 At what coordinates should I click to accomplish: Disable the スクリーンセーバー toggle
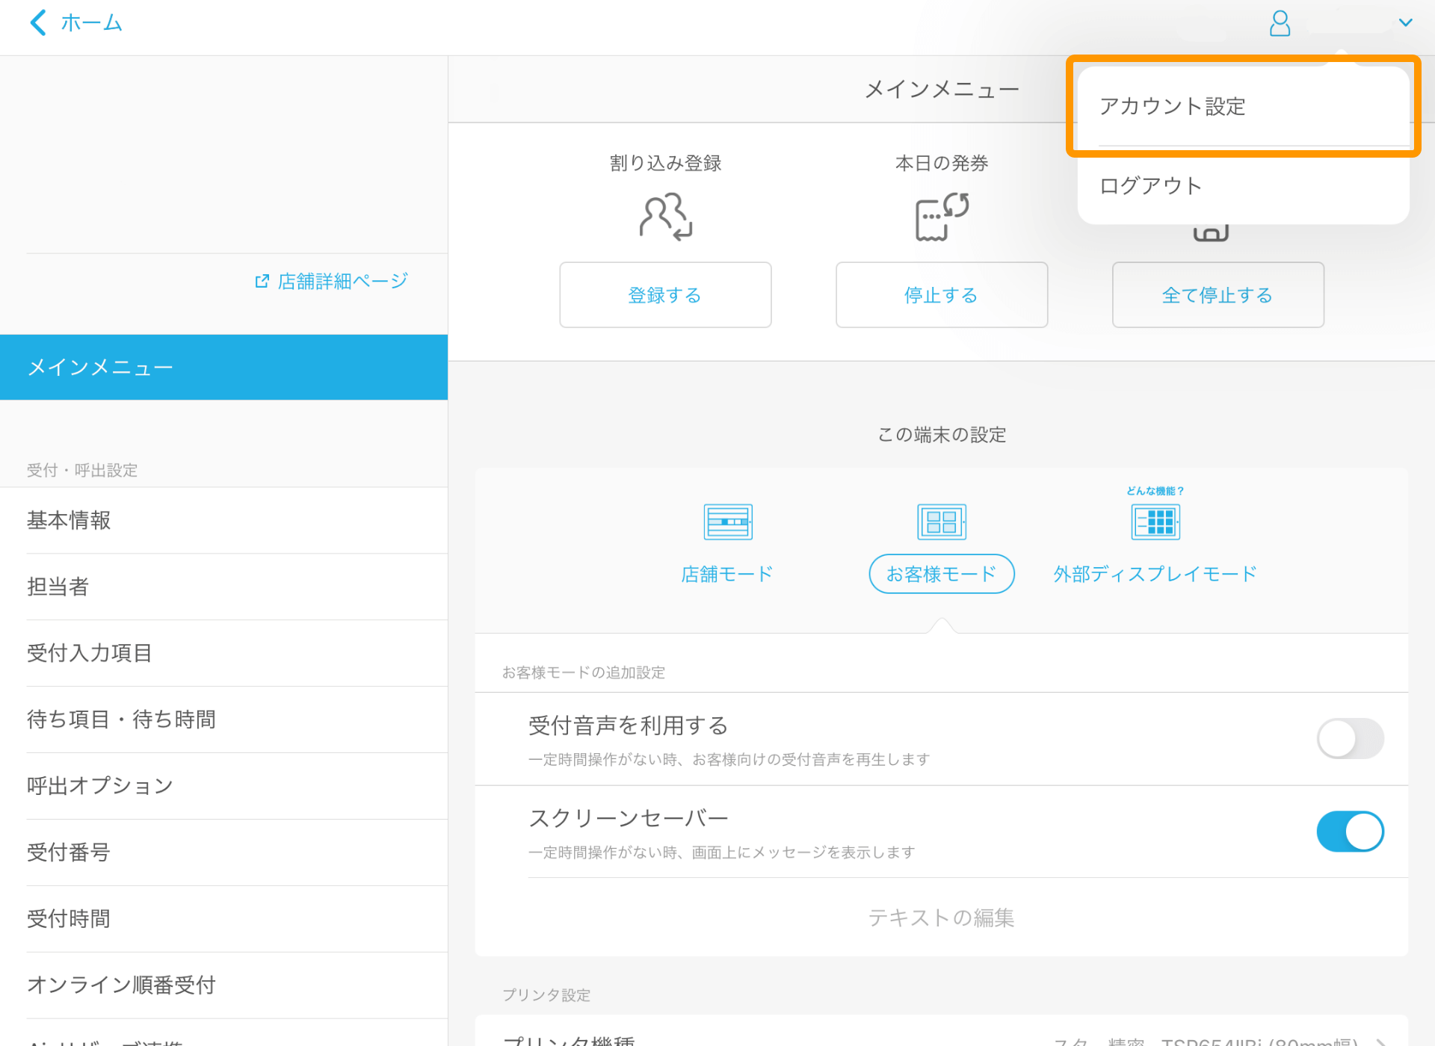click(x=1350, y=831)
